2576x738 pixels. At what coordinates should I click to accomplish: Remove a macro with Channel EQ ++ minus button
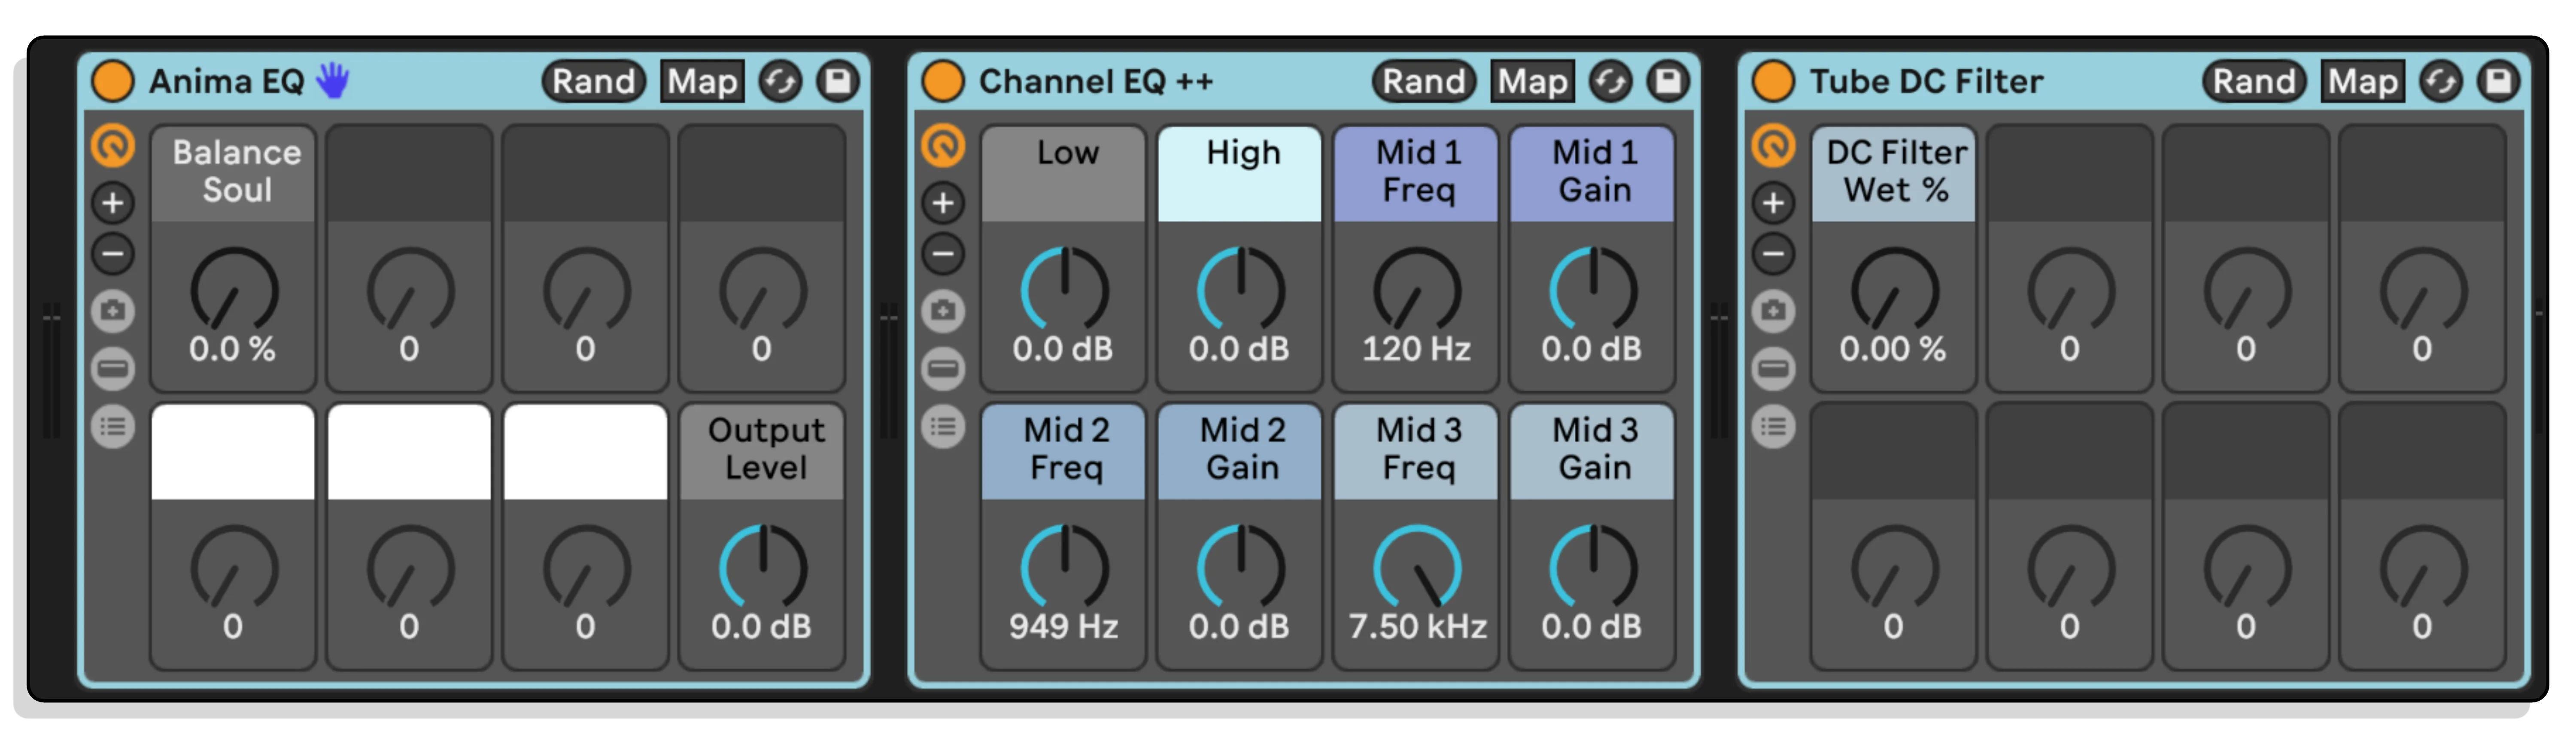click(943, 253)
